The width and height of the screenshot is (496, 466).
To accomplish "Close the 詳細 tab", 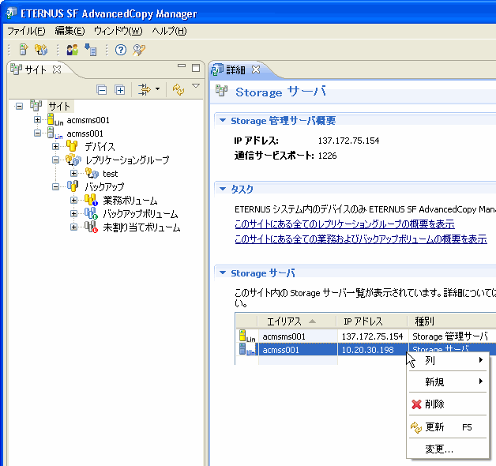I will (256, 70).
